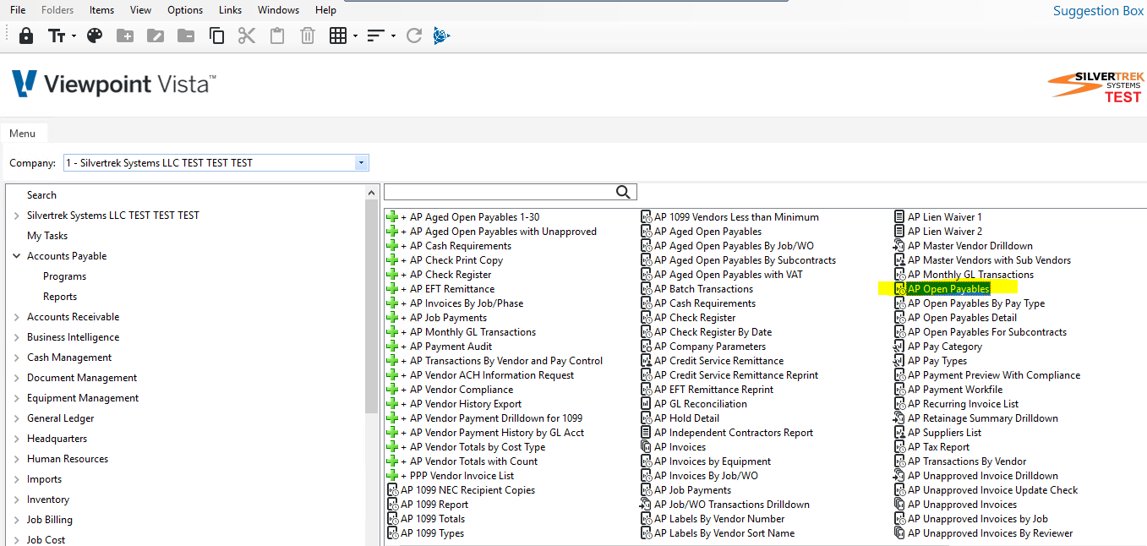Click green plus icon beside AP Check Register
This screenshot has height=546, width=1147.
click(x=392, y=275)
